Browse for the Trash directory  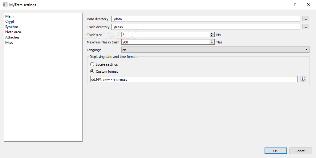pyautogui.click(x=306, y=27)
